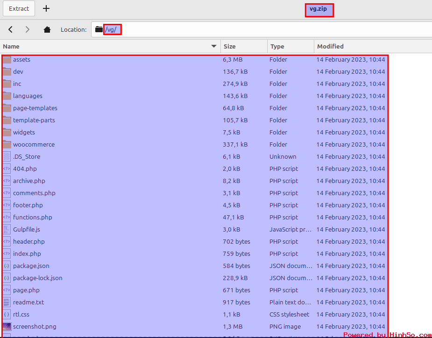Select the index.php file name

27,253
